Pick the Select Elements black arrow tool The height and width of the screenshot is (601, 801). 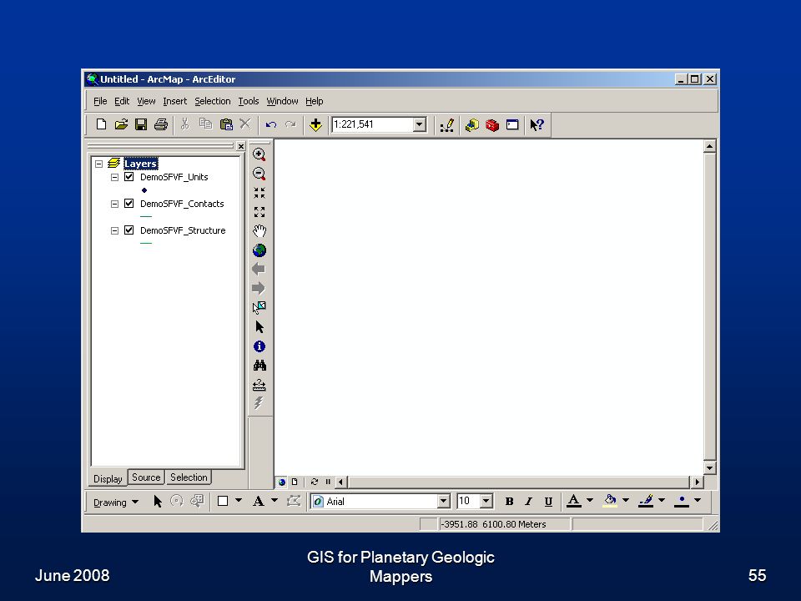(259, 327)
